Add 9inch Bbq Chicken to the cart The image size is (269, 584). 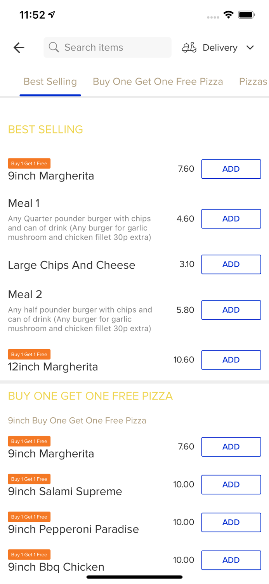click(231, 560)
